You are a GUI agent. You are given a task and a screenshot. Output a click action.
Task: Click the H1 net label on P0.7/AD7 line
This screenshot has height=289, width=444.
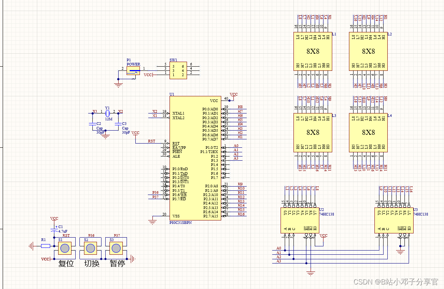pyautogui.click(x=240, y=137)
